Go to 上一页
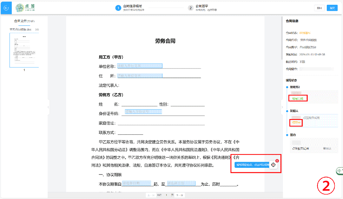343x199 pixels. coord(151,195)
